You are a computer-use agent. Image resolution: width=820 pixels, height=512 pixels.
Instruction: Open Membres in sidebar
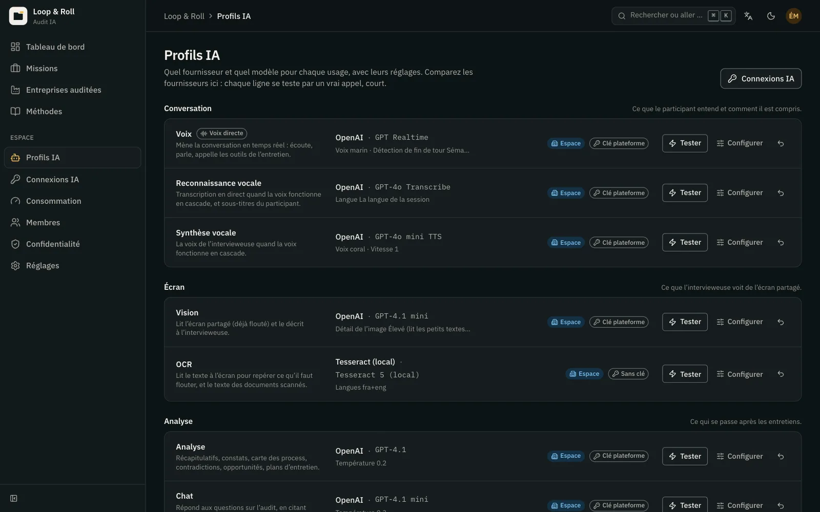click(x=72, y=222)
